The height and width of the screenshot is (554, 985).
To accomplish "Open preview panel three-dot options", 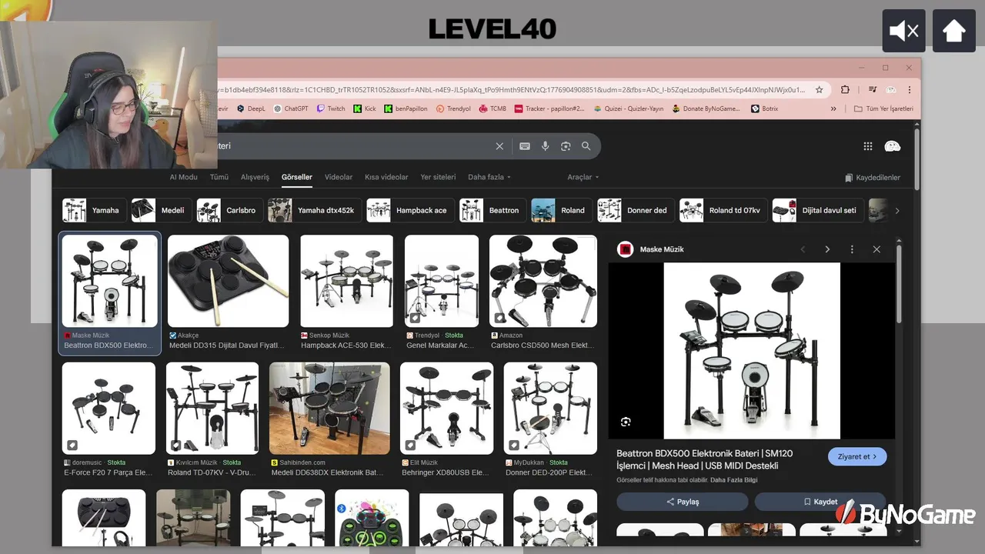I will (x=852, y=249).
